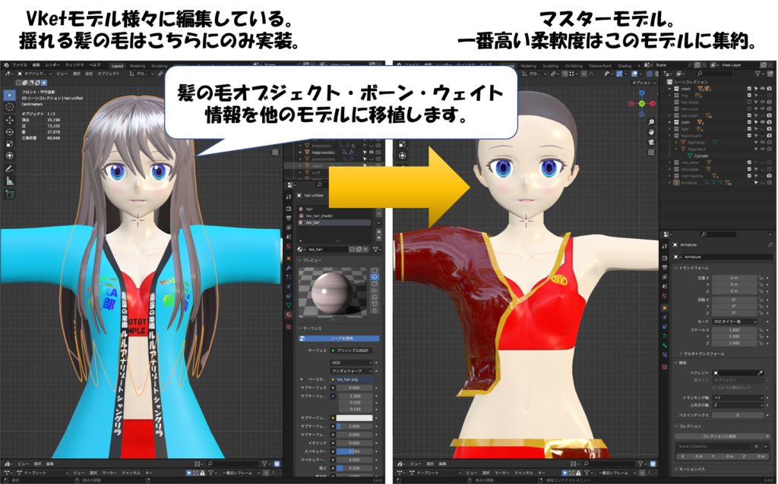The height and width of the screenshot is (484, 778).
Task: Choose the Rotate tool in left viewport
Action: point(9,132)
